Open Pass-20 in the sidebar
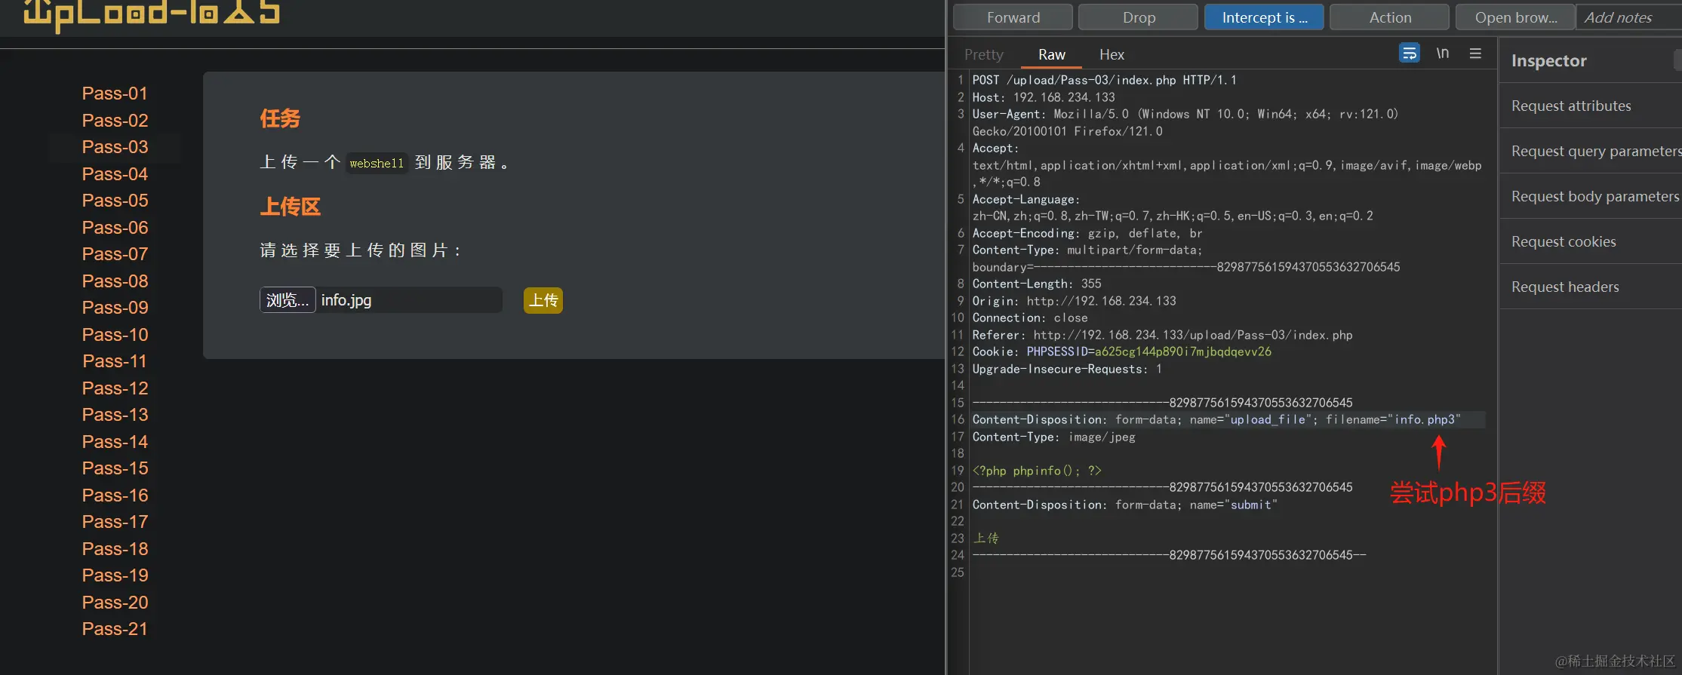This screenshot has height=675, width=1682. pyautogui.click(x=115, y=603)
